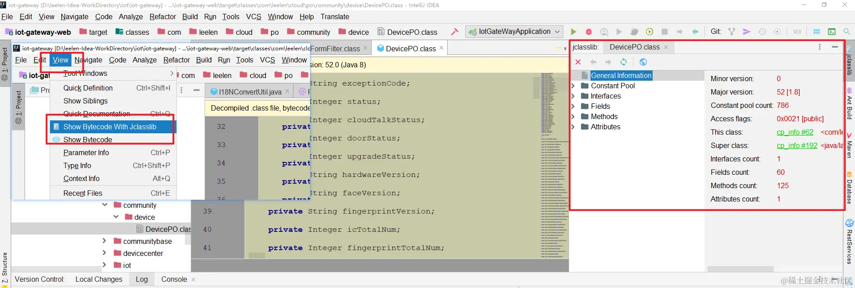Toggle the Ant Build tool window button
This screenshot has width=855, height=288.
click(850, 103)
